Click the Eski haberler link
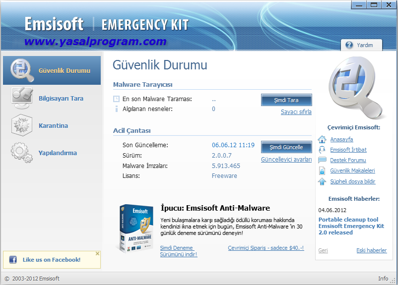Viewport: 398px width, 285px height. [x=371, y=250]
